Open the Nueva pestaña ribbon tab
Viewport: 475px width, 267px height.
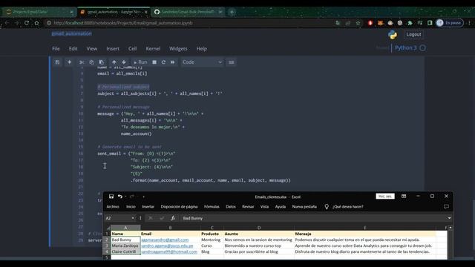pos(304,206)
